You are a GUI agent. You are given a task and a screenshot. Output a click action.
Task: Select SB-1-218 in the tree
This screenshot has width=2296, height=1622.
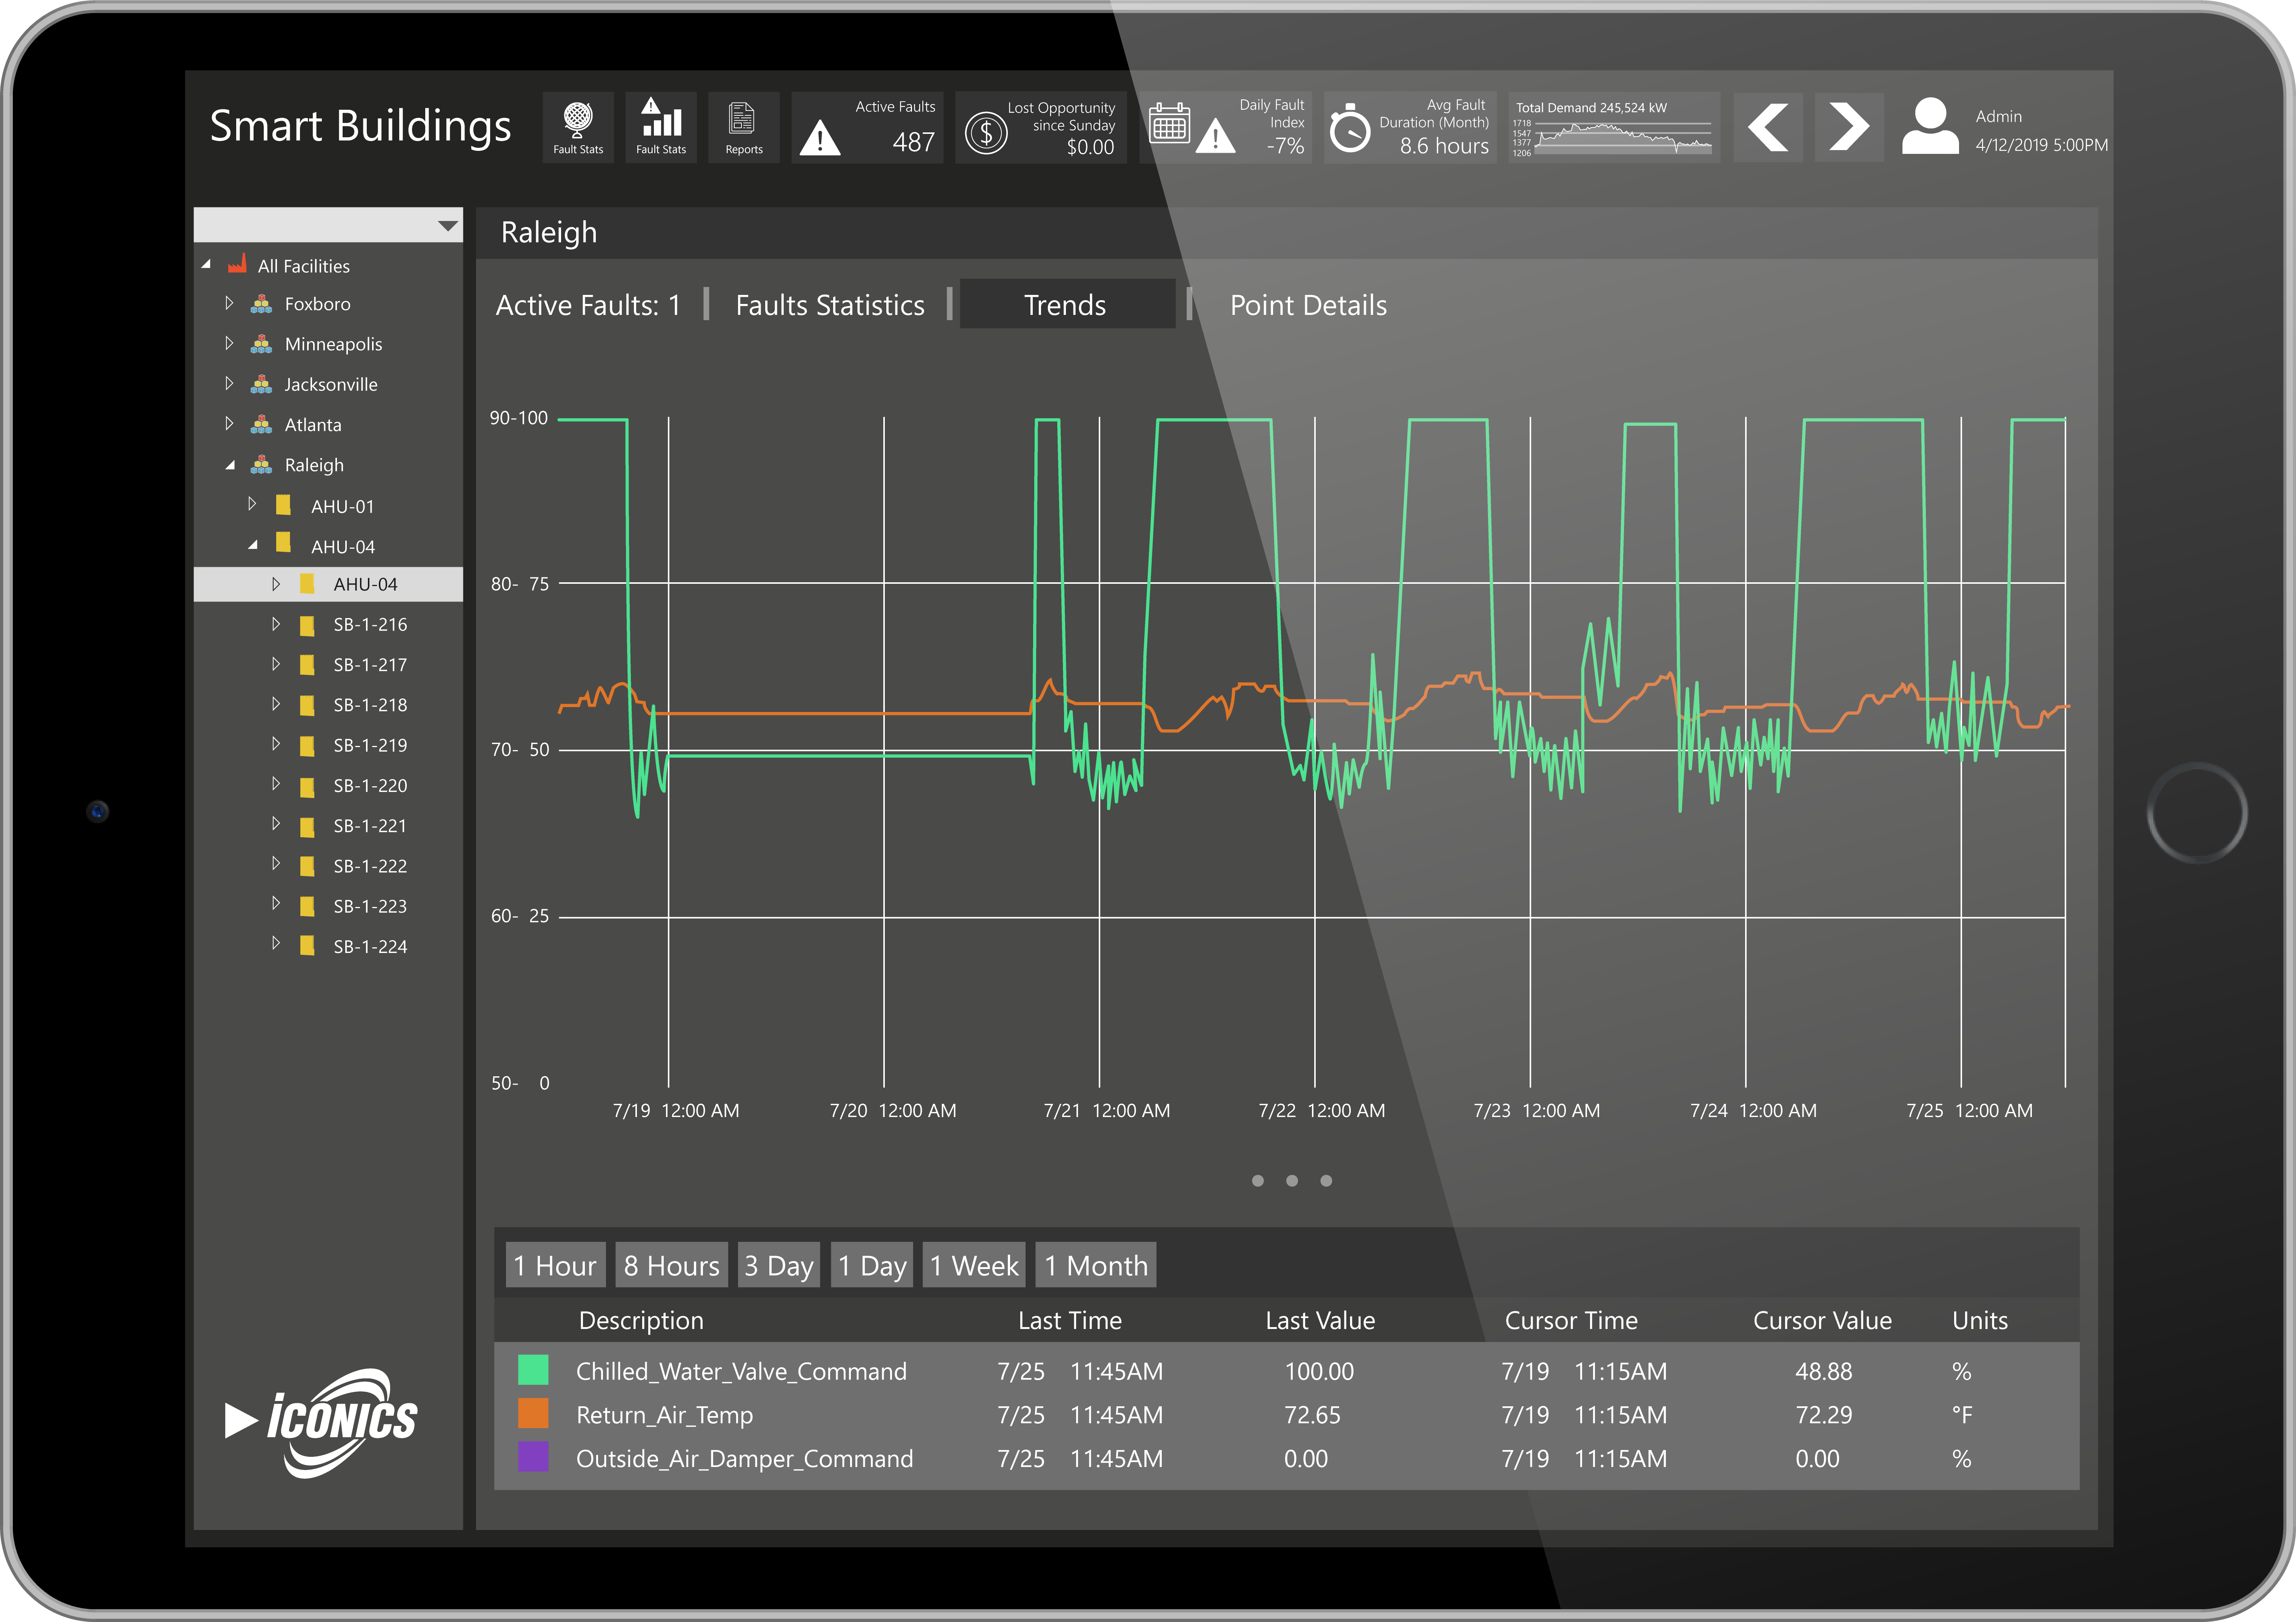pyautogui.click(x=370, y=706)
